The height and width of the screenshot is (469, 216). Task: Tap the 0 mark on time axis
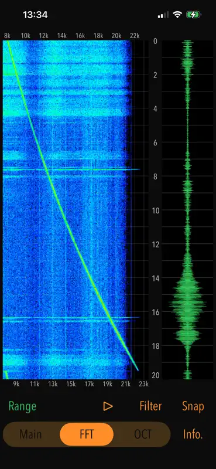[x=155, y=41]
